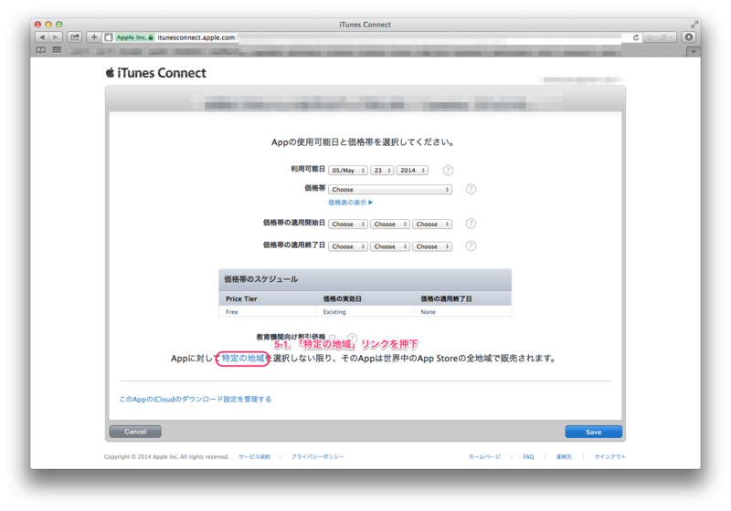Show Top Sites grid icon
The image size is (731, 511).
pos(57,50)
